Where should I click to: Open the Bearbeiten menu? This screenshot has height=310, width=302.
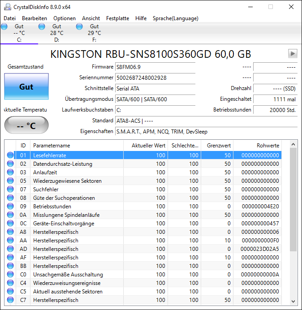35,18
